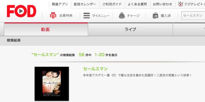Open マイメニュー text link
This screenshot has width=205, height=102.
[101, 16]
